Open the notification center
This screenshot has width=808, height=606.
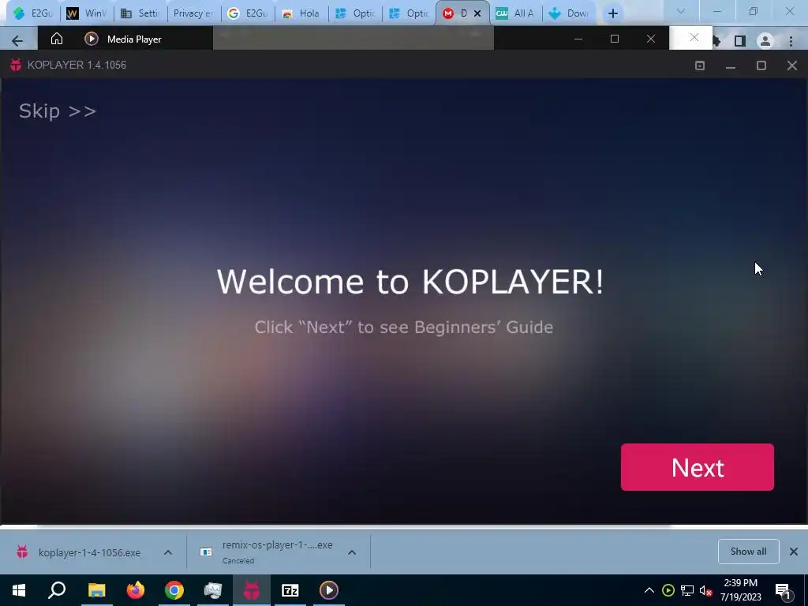coord(784,590)
